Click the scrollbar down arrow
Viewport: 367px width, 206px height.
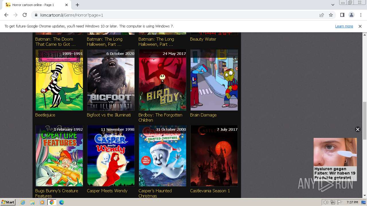click(364, 196)
